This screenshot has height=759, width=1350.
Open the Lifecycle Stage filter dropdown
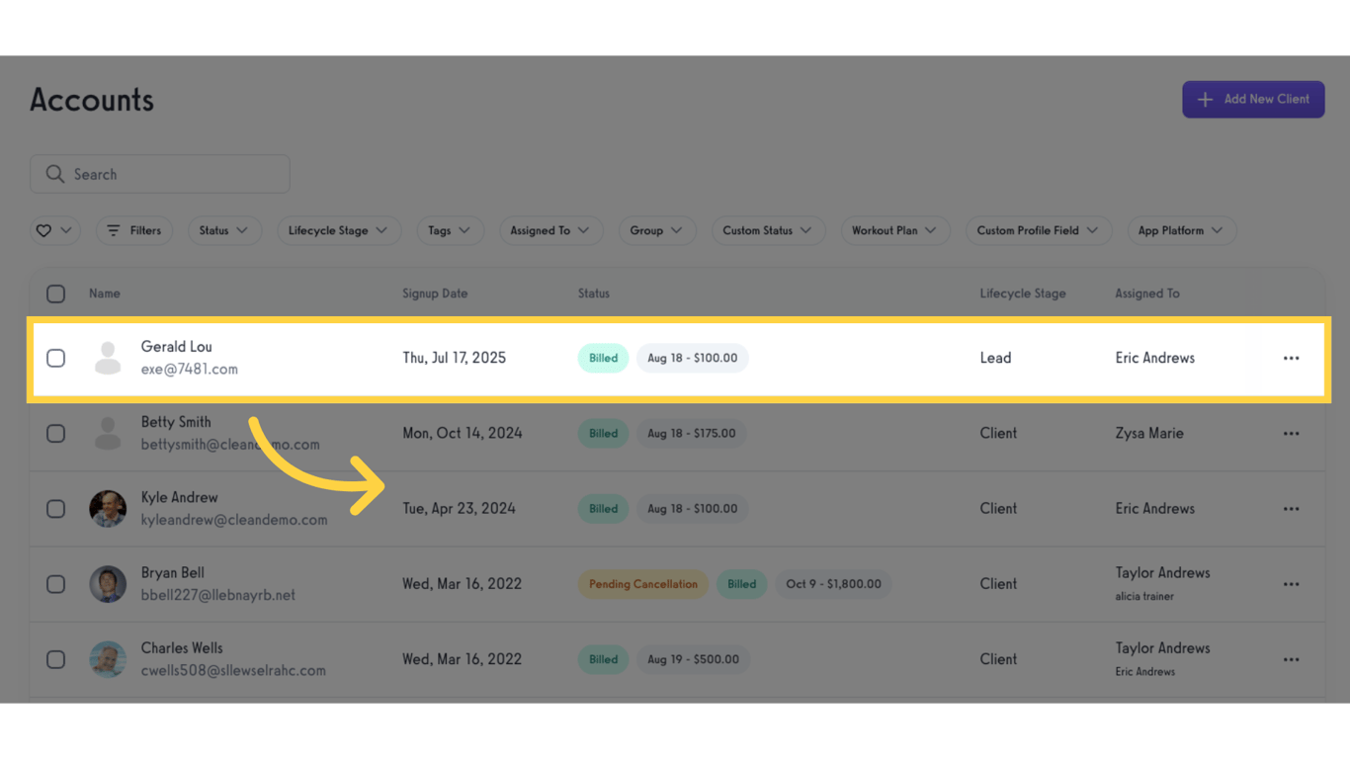click(339, 230)
